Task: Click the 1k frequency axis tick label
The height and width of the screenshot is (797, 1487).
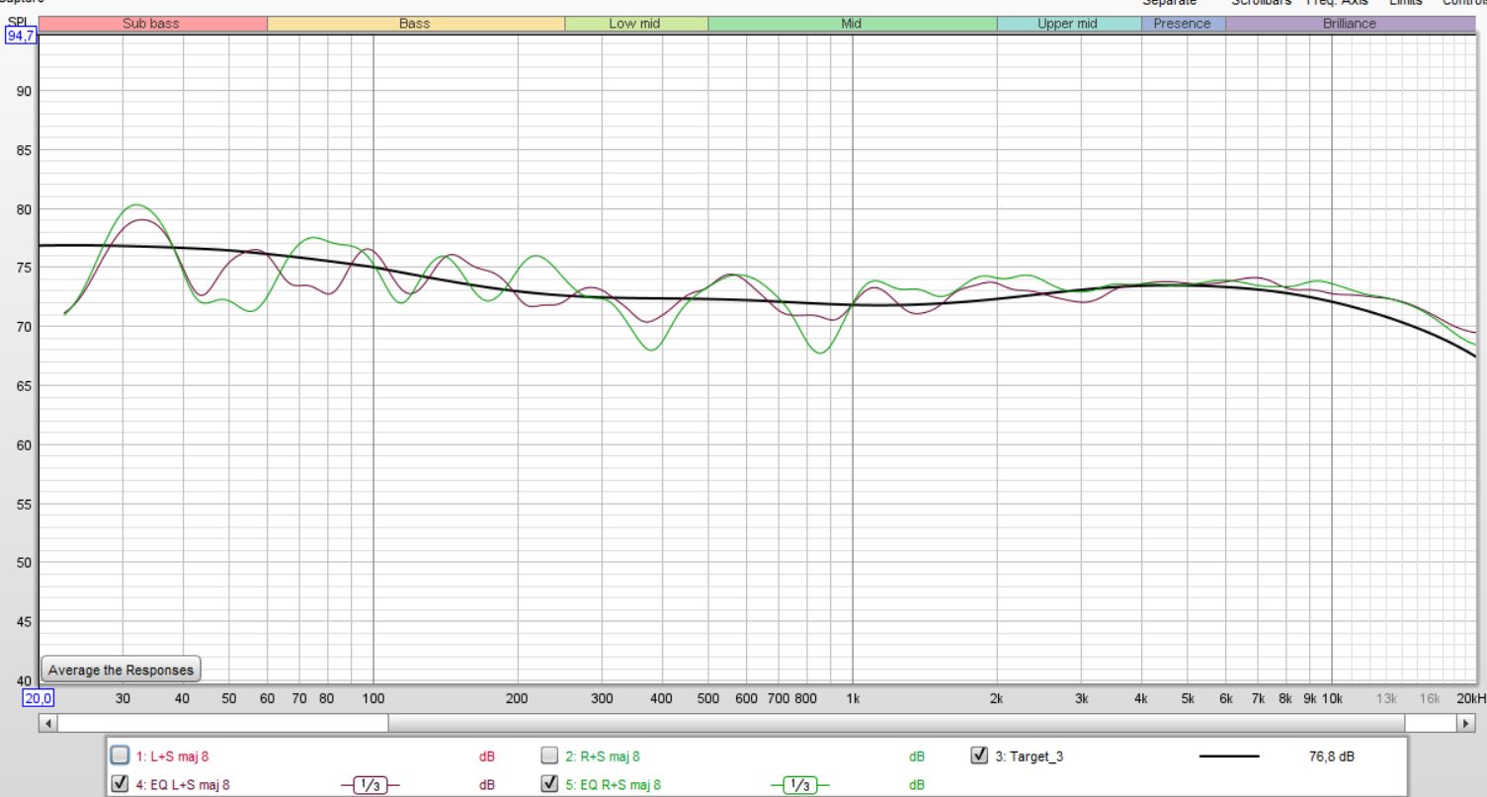Action: [x=853, y=698]
